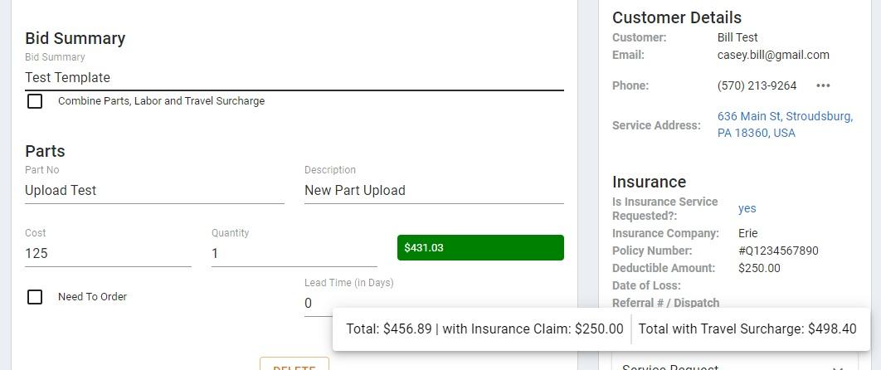Click the Description field New Part Upload
Screen dimensions: 881x370
(434, 190)
